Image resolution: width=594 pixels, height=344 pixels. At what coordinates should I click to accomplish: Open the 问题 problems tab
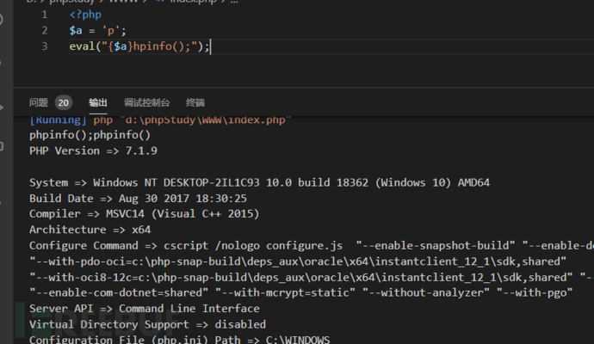38,102
